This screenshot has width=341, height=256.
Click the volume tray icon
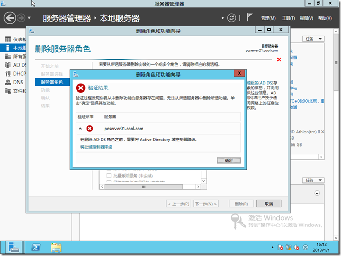[x=297, y=248]
